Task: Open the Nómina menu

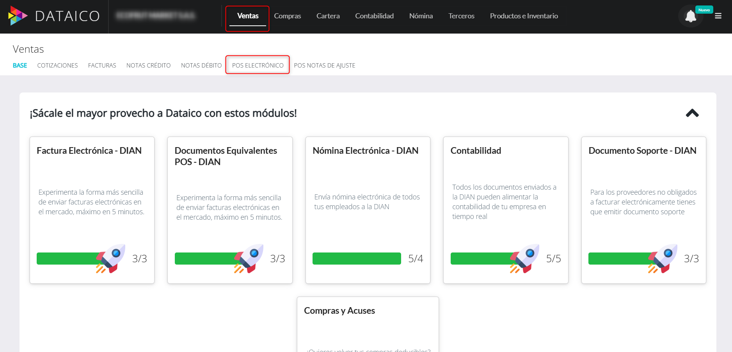Action: pos(421,16)
